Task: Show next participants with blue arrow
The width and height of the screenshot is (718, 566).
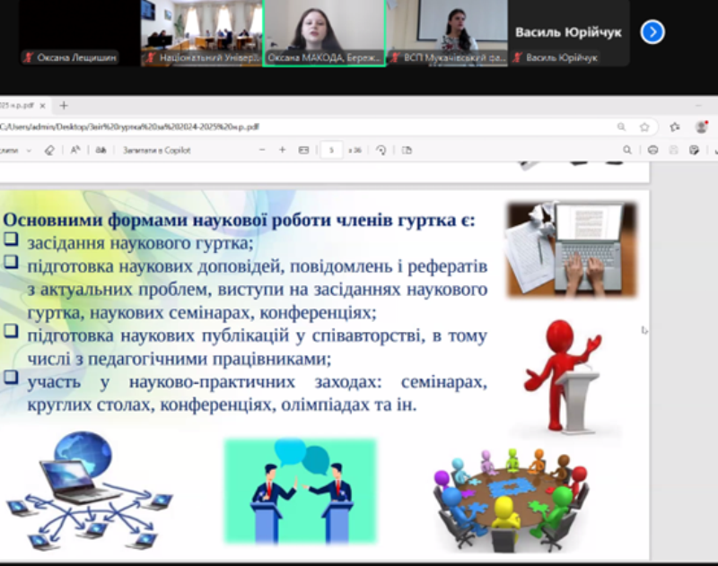Action: point(652,32)
